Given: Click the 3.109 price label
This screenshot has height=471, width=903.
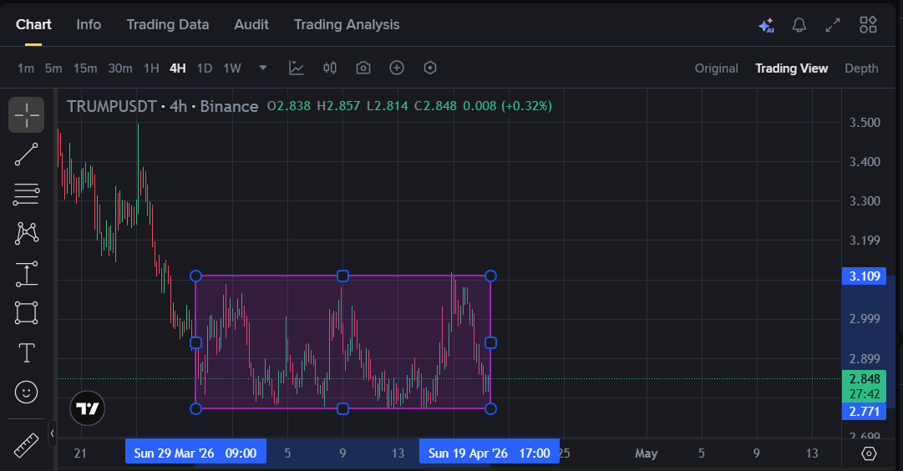Looking at the screenshot, I should coord(865,276).
